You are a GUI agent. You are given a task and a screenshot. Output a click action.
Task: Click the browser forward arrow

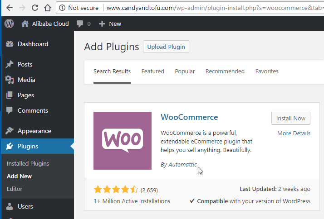click(x=22, y=8)
